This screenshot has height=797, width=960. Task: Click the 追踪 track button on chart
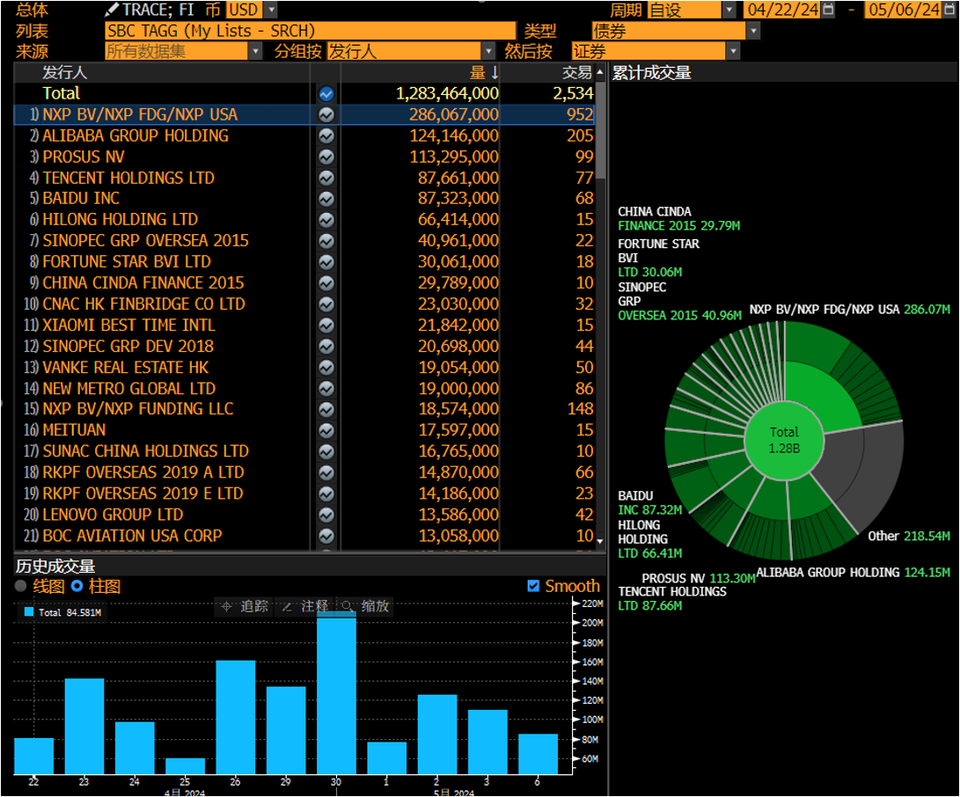point(245,606)
